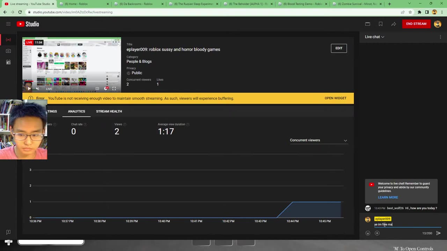This screenshot has height=251, width=447.
Task: Open Chrome tab search chevron
Action: (x=410, y=4)
